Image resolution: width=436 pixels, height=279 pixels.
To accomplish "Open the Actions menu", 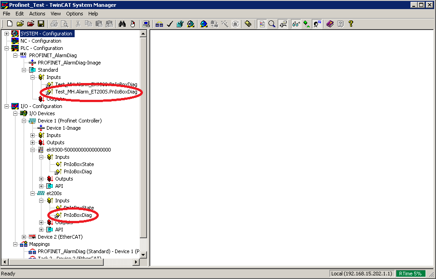I will (x=37, y=14).
